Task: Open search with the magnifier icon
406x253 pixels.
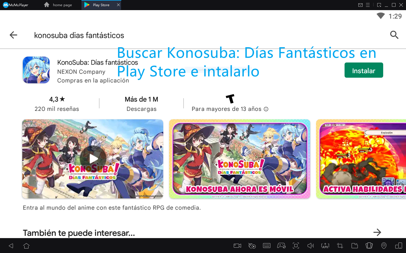Action: pos(394,35)
